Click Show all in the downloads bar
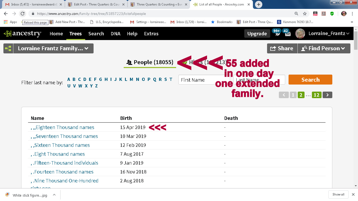This screenshot has width=358, height=201. [x=338, y=194]
